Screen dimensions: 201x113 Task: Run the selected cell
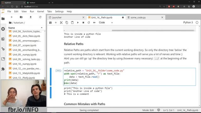[x=78, y=23]
